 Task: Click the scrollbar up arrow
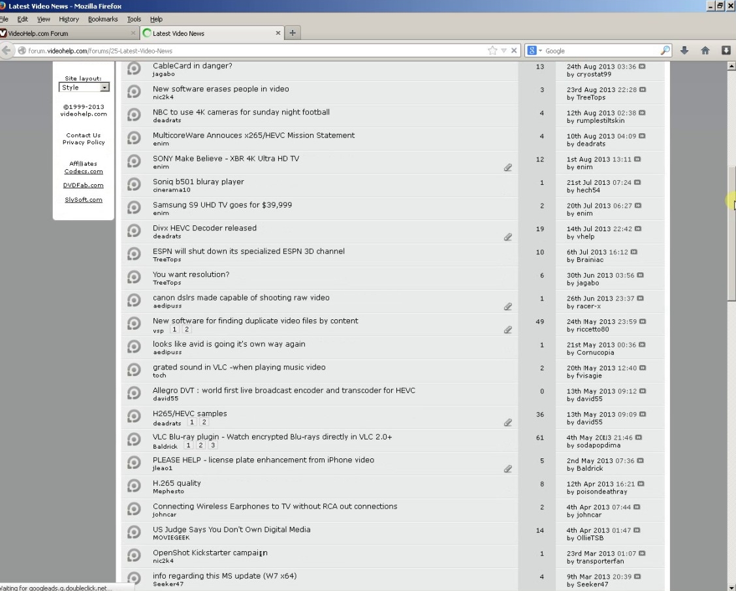pos(731,66)
